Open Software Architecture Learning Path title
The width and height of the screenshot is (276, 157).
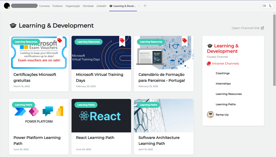coord(159,140)
